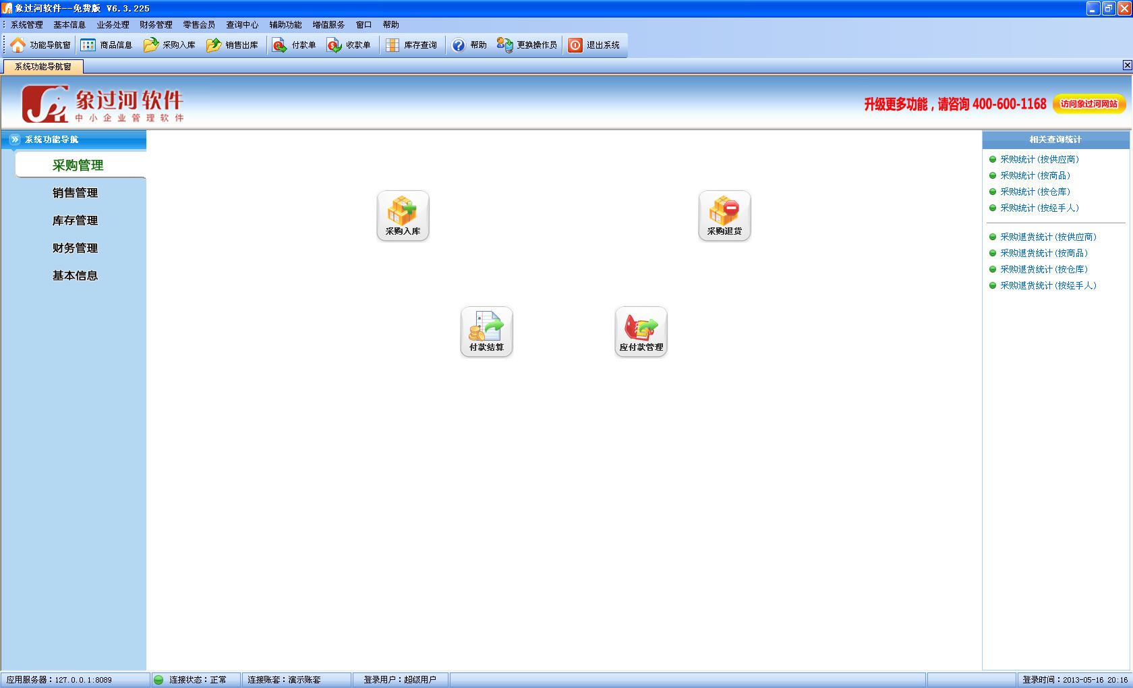The height and width of the screenshot is (688, 1133).
Task: Open 库存查询 toolbar item
Action: pyautogui.click(x=411, y=45)
